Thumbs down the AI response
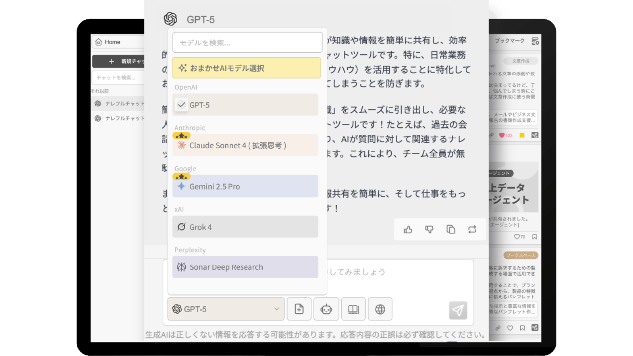633x356 pixels. 429,229
